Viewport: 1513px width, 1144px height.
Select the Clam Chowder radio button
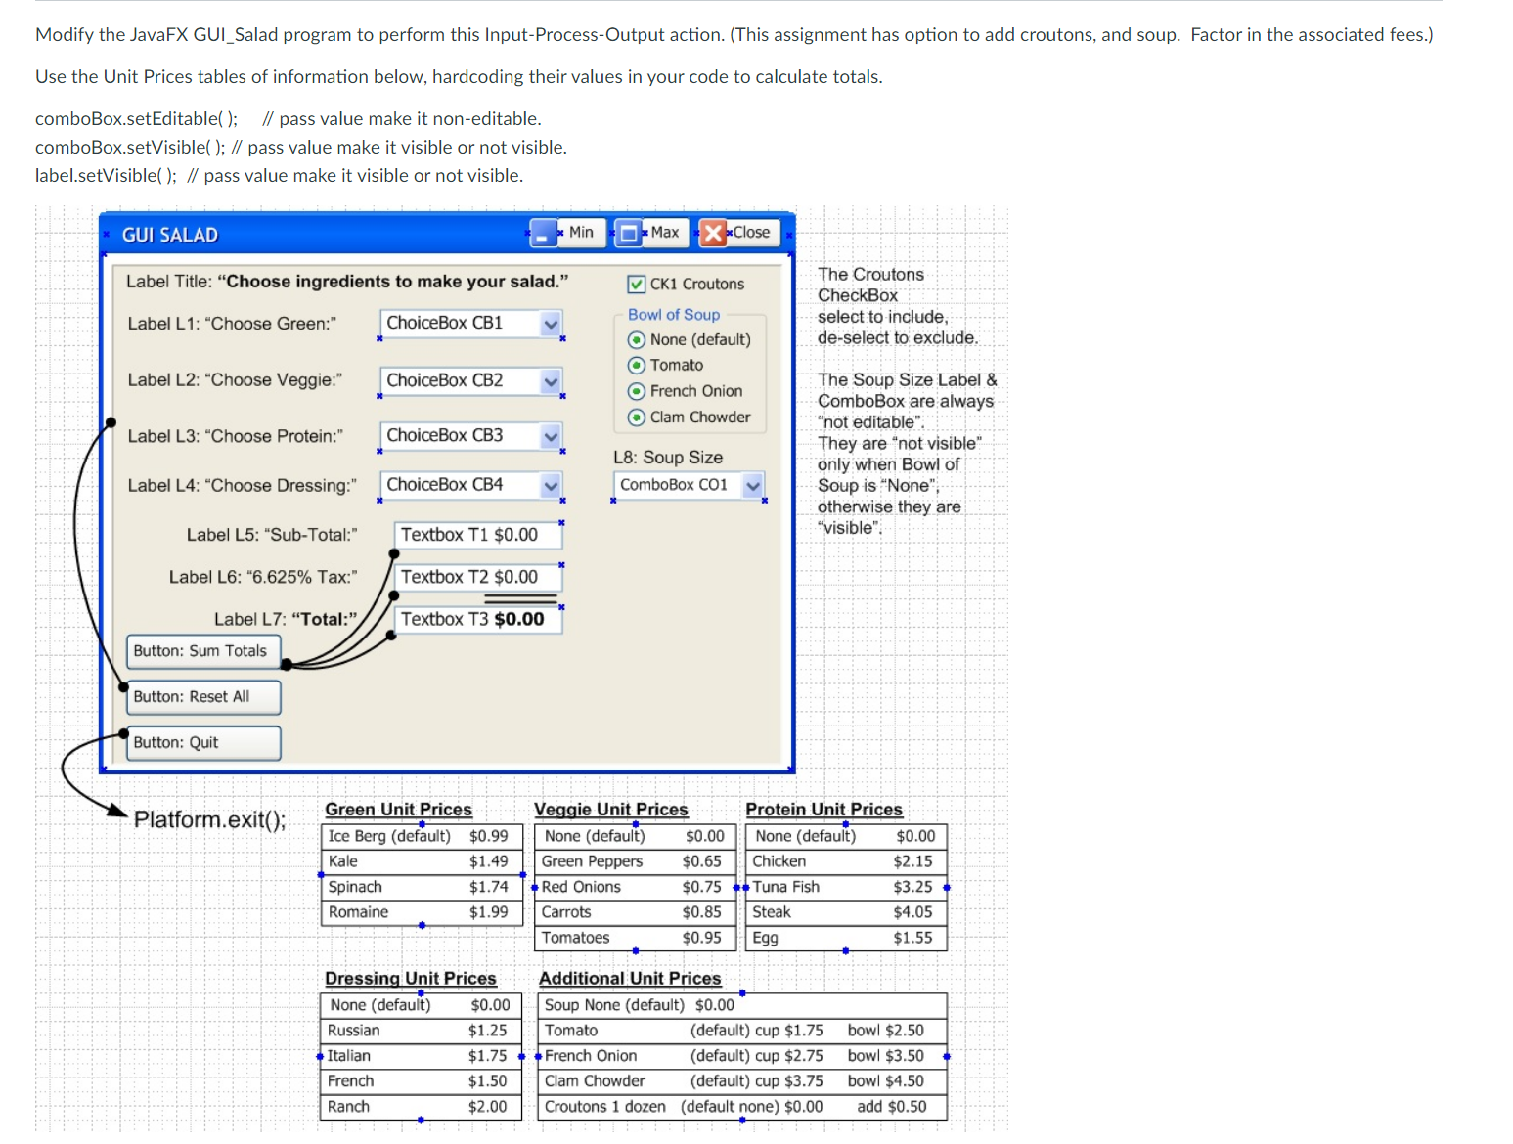[637, 417]
